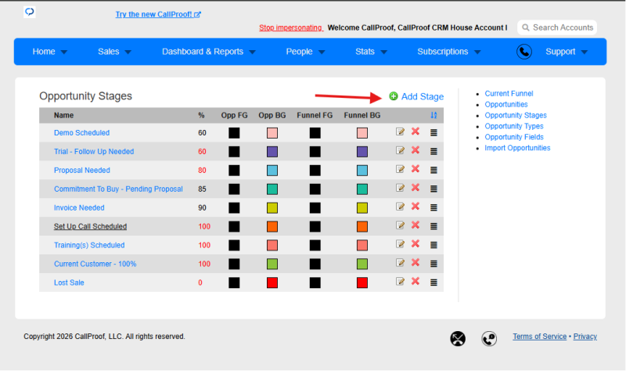Delete the Proposal Needed stage

416,169
